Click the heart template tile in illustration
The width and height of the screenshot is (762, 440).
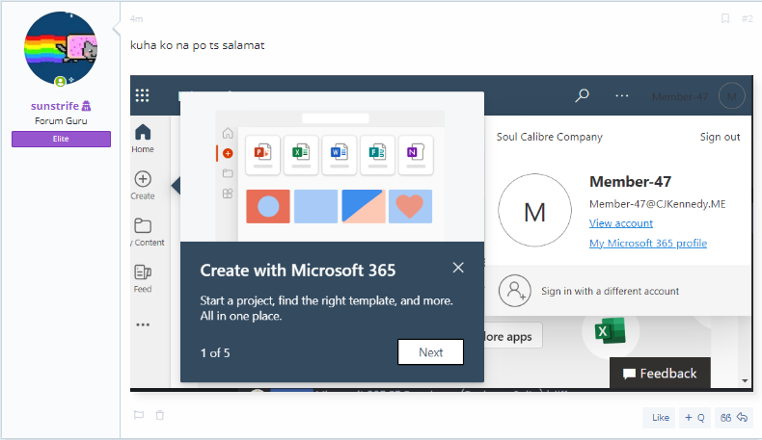pyautogui.click(x=410, y=206)
